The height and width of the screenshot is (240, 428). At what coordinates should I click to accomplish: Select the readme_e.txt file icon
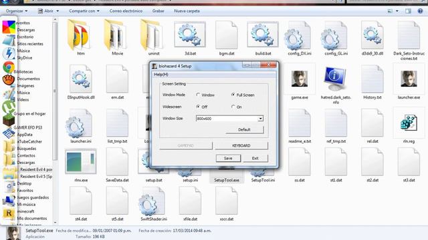(300, 123)
